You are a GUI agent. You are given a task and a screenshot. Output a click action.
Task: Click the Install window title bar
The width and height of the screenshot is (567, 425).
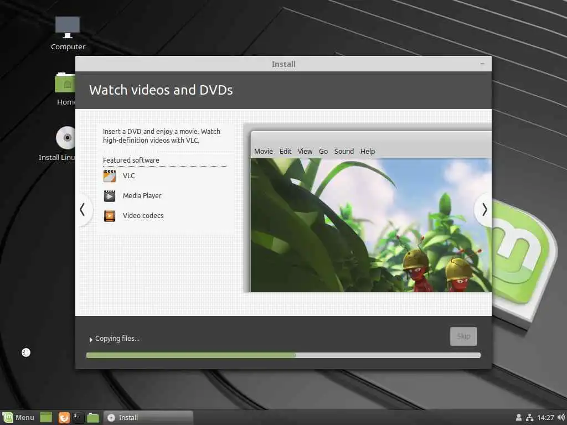[x=283, y=64]
